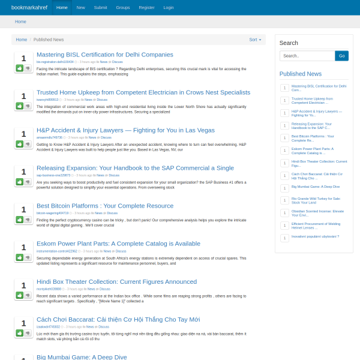Open sidebar link Releasing Expansion: Your Handbook
Screen dimensions: 360x360
coord(311,126)
